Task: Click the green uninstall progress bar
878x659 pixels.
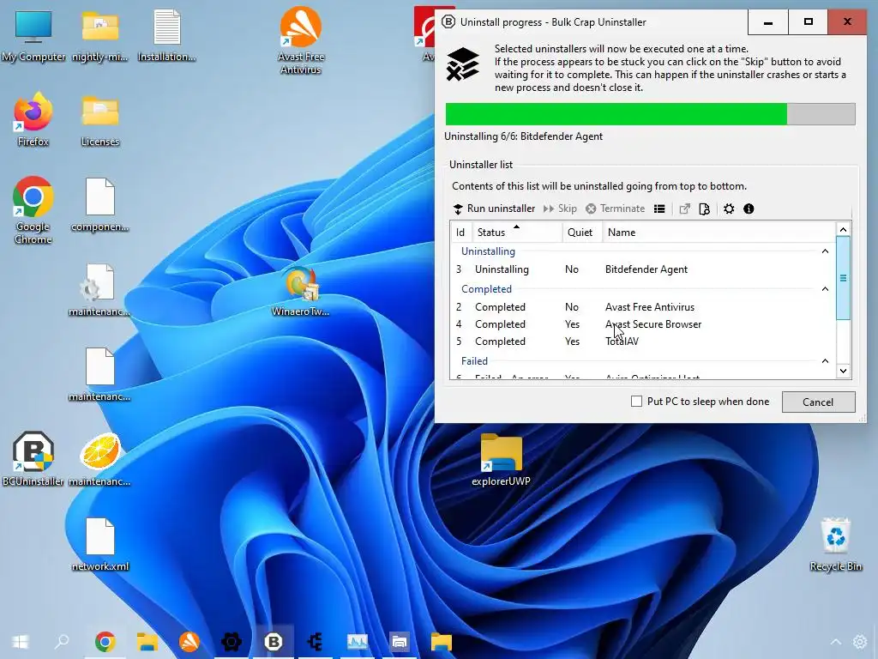Action: click(x=650, y=114)
